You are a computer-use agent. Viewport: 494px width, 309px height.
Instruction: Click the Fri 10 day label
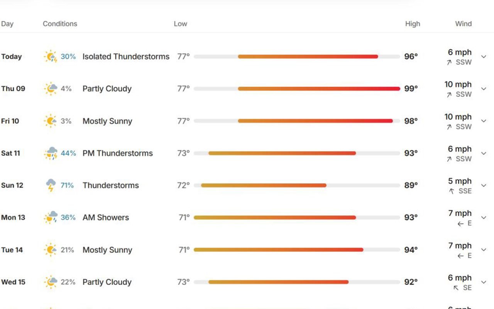[10, 121]
